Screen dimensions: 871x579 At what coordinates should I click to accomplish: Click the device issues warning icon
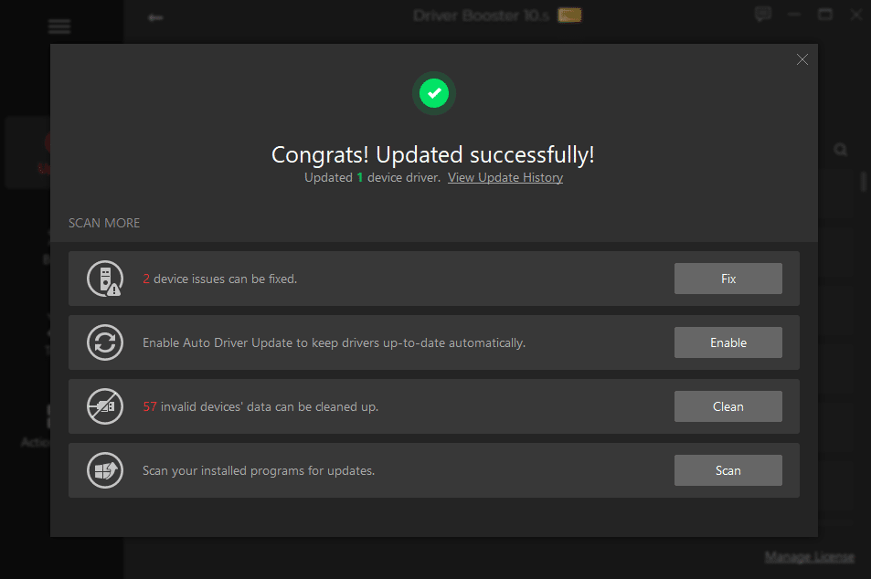[105, 279]
